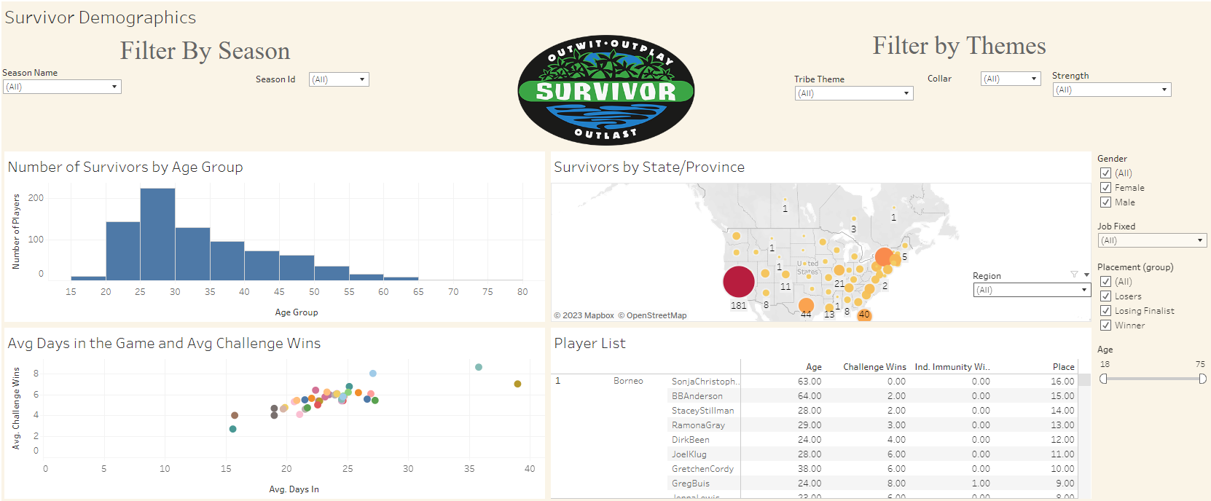The width and height of the screenshot is (1211, 501).
Task: Toggle the Winner placement checkbox
Action: pos(1105,325)
